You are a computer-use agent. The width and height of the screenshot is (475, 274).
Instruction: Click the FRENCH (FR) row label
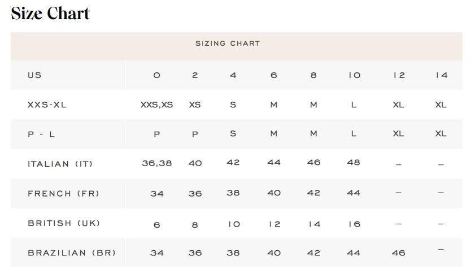click(x=63, y=193)
